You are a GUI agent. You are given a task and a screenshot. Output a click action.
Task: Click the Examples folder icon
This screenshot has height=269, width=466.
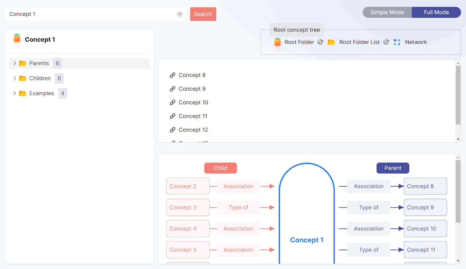click(23, 93)
